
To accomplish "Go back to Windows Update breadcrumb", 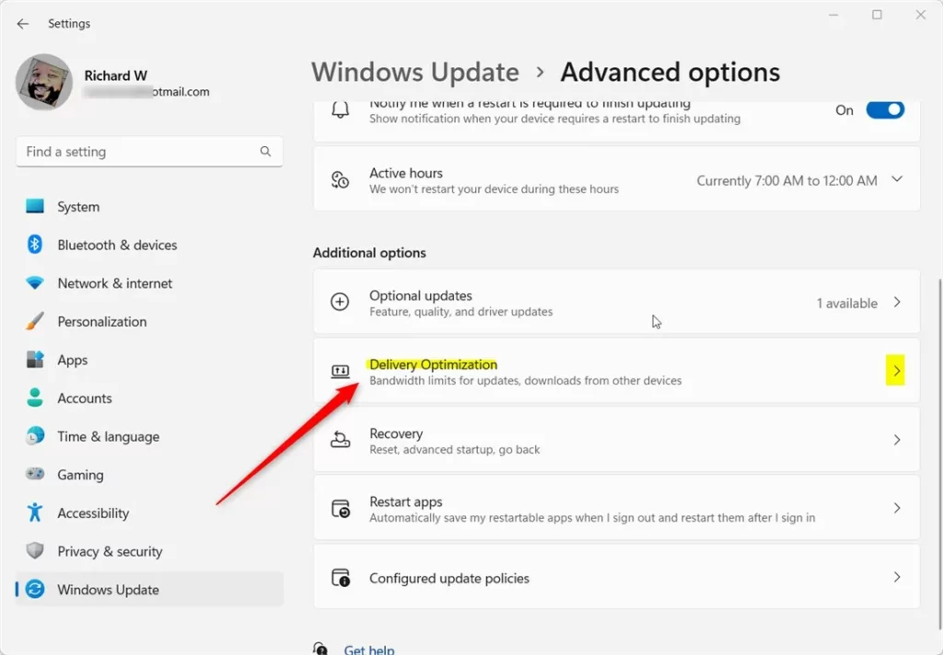I will (x=415, y=72).
